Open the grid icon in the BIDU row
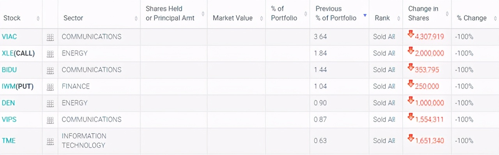 pos(50,70)
